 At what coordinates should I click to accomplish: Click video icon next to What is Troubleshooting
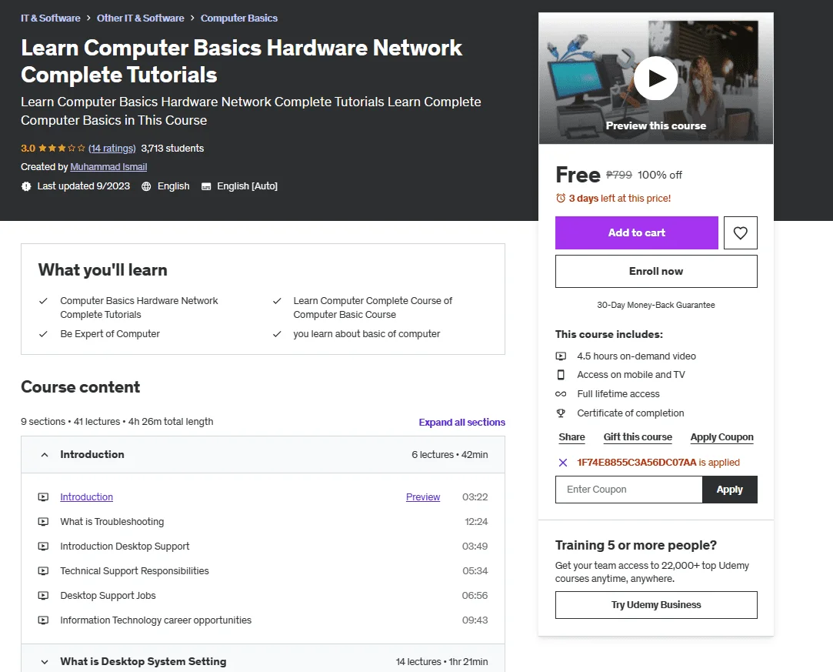(43, 522)
